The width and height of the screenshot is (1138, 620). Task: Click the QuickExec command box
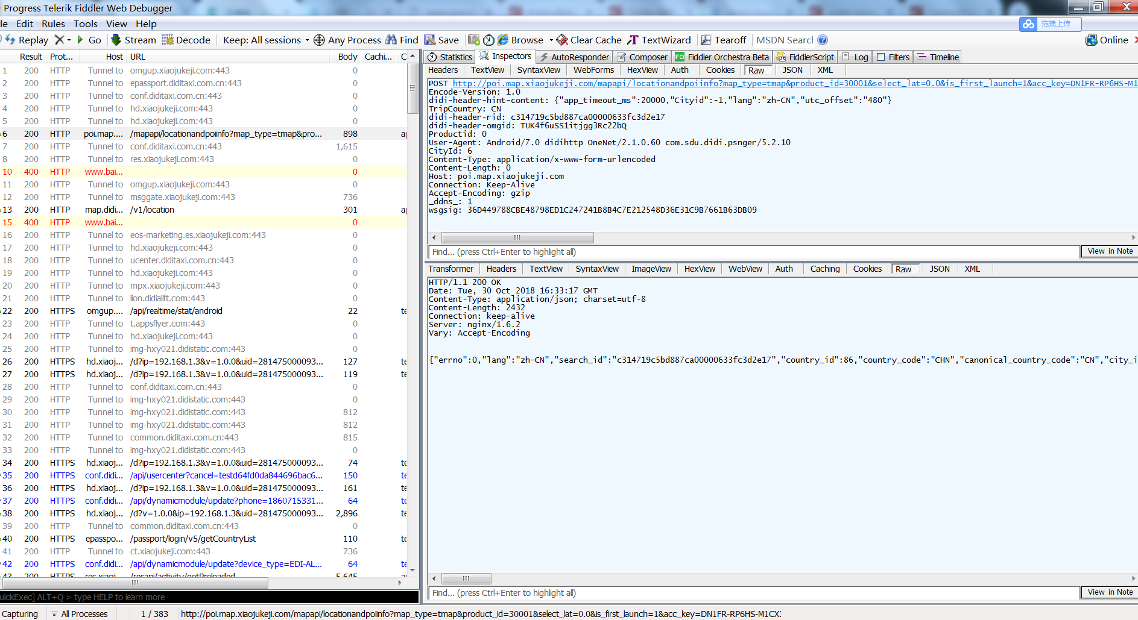[x=209, y=597]
